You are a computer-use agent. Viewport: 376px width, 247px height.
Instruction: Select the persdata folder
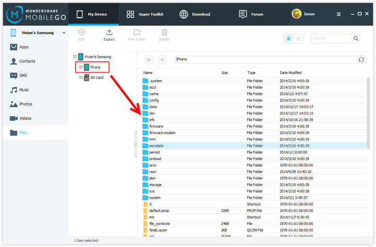[254, 146]
